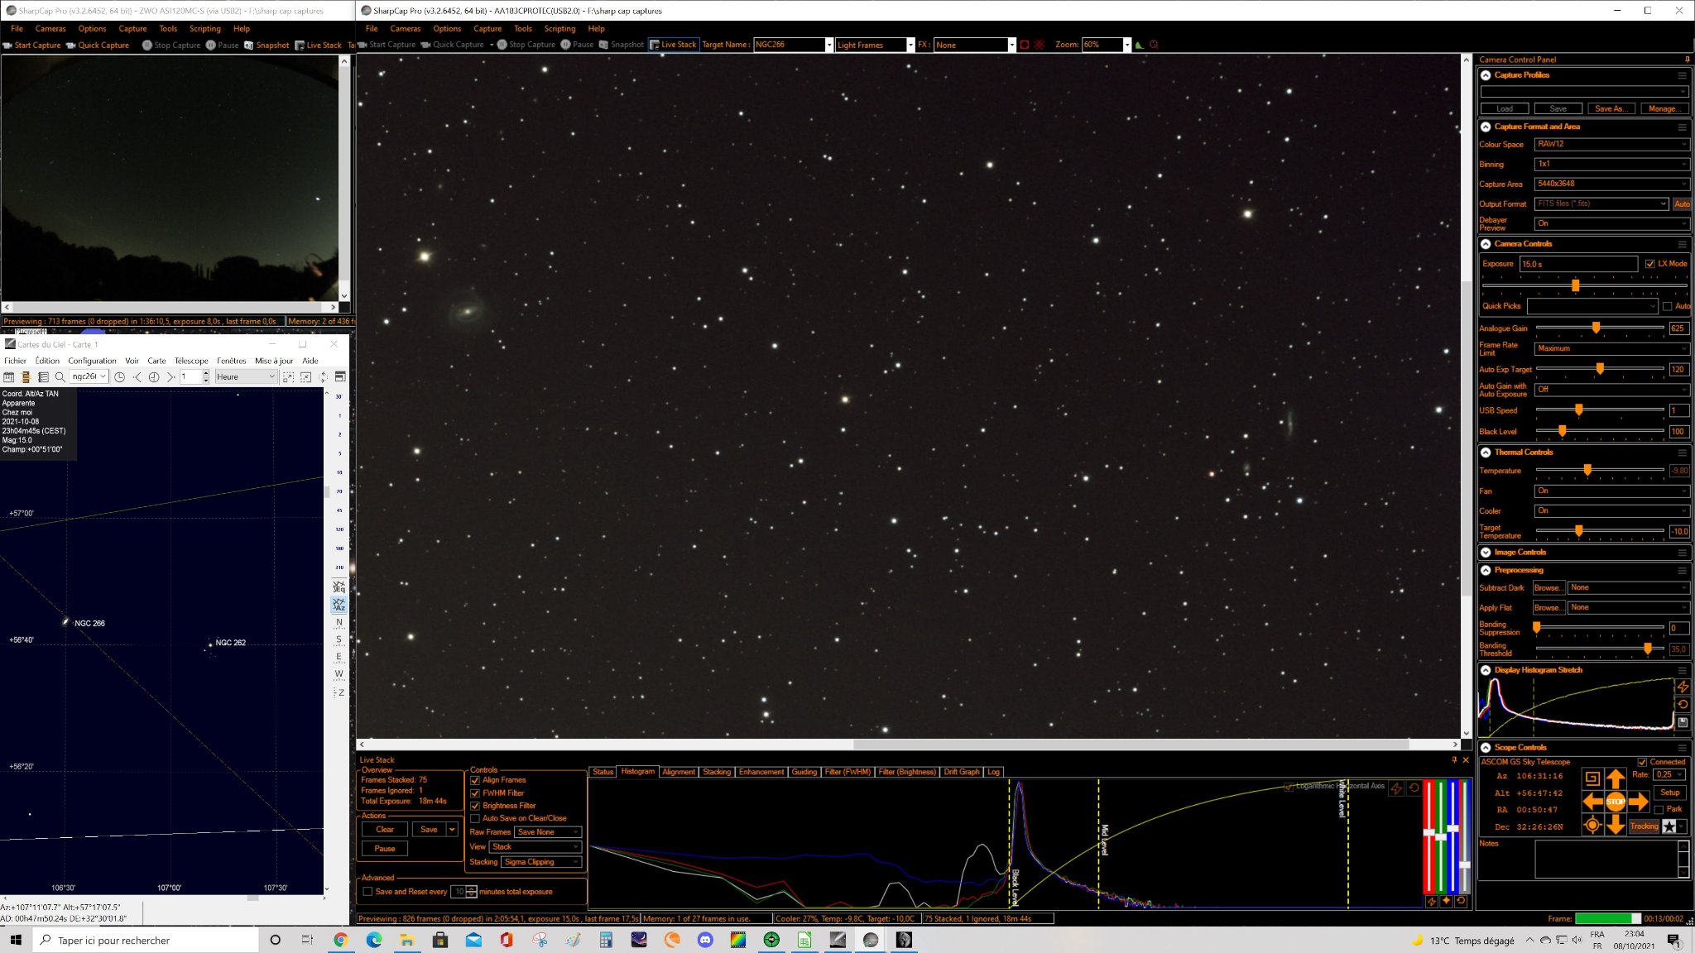The image size is (1695, 953).
Task: Toggle the LX Mode checkbox
Action: (1650, 264)
